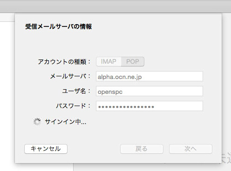Click empty sheet area below the heading
Image resolution: width=231 pixels, height=171 pixels.
pyautogui.click(x=118, y=43)
